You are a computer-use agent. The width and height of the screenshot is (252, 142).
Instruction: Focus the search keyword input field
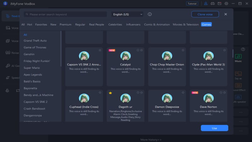click(66, 14)
